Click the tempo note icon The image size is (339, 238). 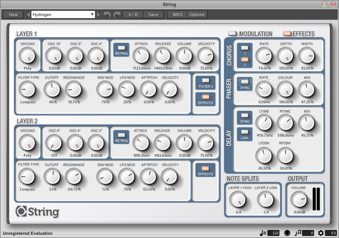click(x=263, y=233)
